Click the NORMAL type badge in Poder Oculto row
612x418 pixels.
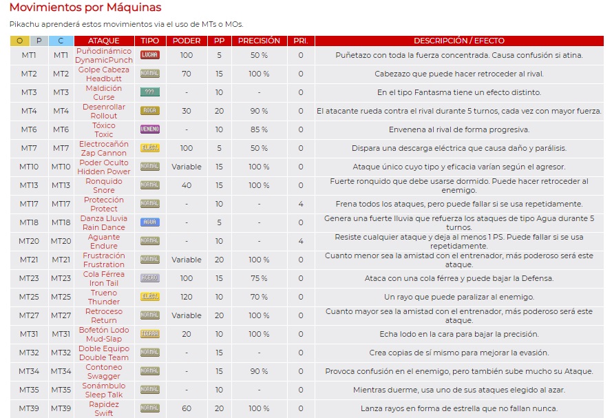[150, 167]
